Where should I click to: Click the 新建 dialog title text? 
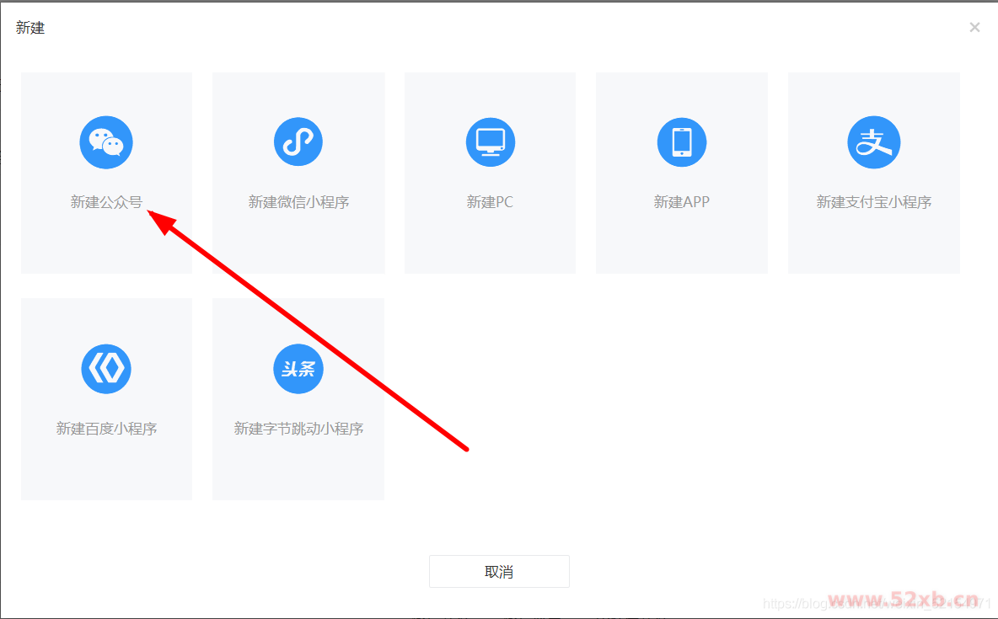point(30,28)
